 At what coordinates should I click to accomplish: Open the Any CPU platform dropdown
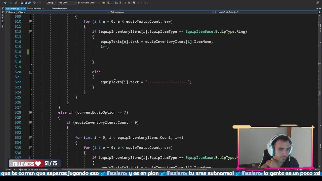point(67,3)
